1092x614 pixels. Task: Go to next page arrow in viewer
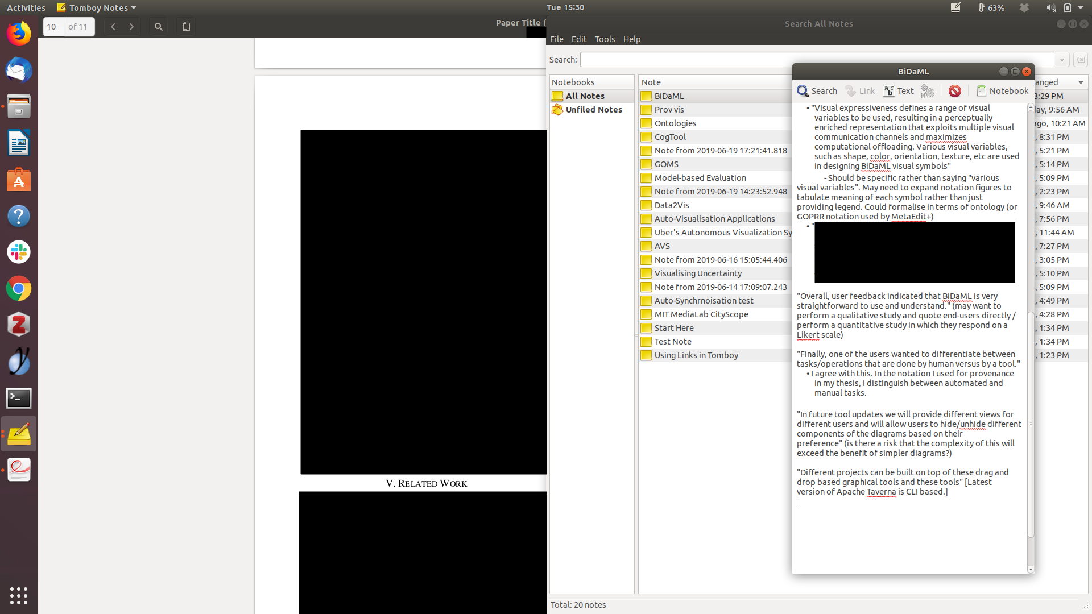click(131, 27)
